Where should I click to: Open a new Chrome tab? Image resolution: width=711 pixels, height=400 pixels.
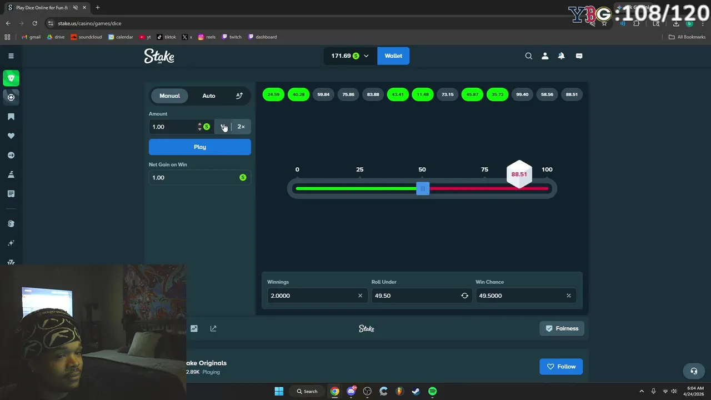(98, 8)
